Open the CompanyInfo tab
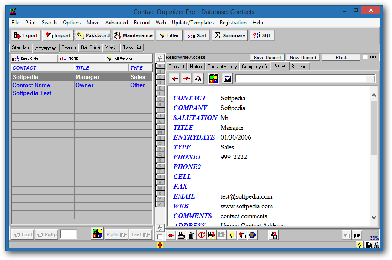The height and width of the screenshot is (260, 392). (x=255, y=67)
